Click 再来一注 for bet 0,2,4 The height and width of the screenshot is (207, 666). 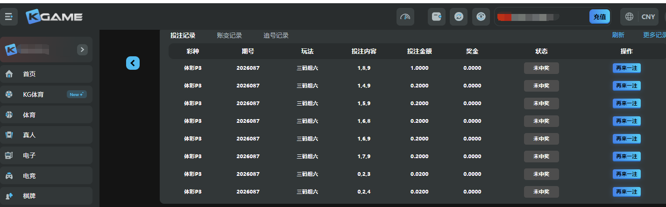pos(626,192)
